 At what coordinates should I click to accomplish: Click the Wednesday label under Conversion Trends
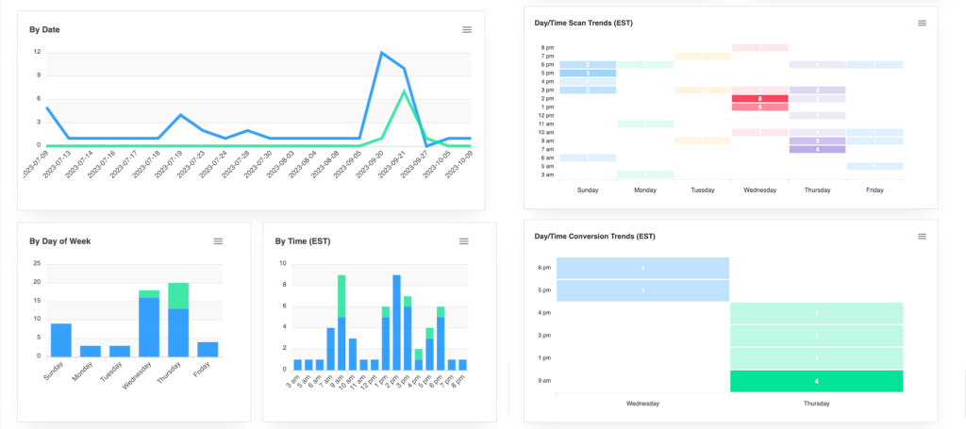coord(642,404)
